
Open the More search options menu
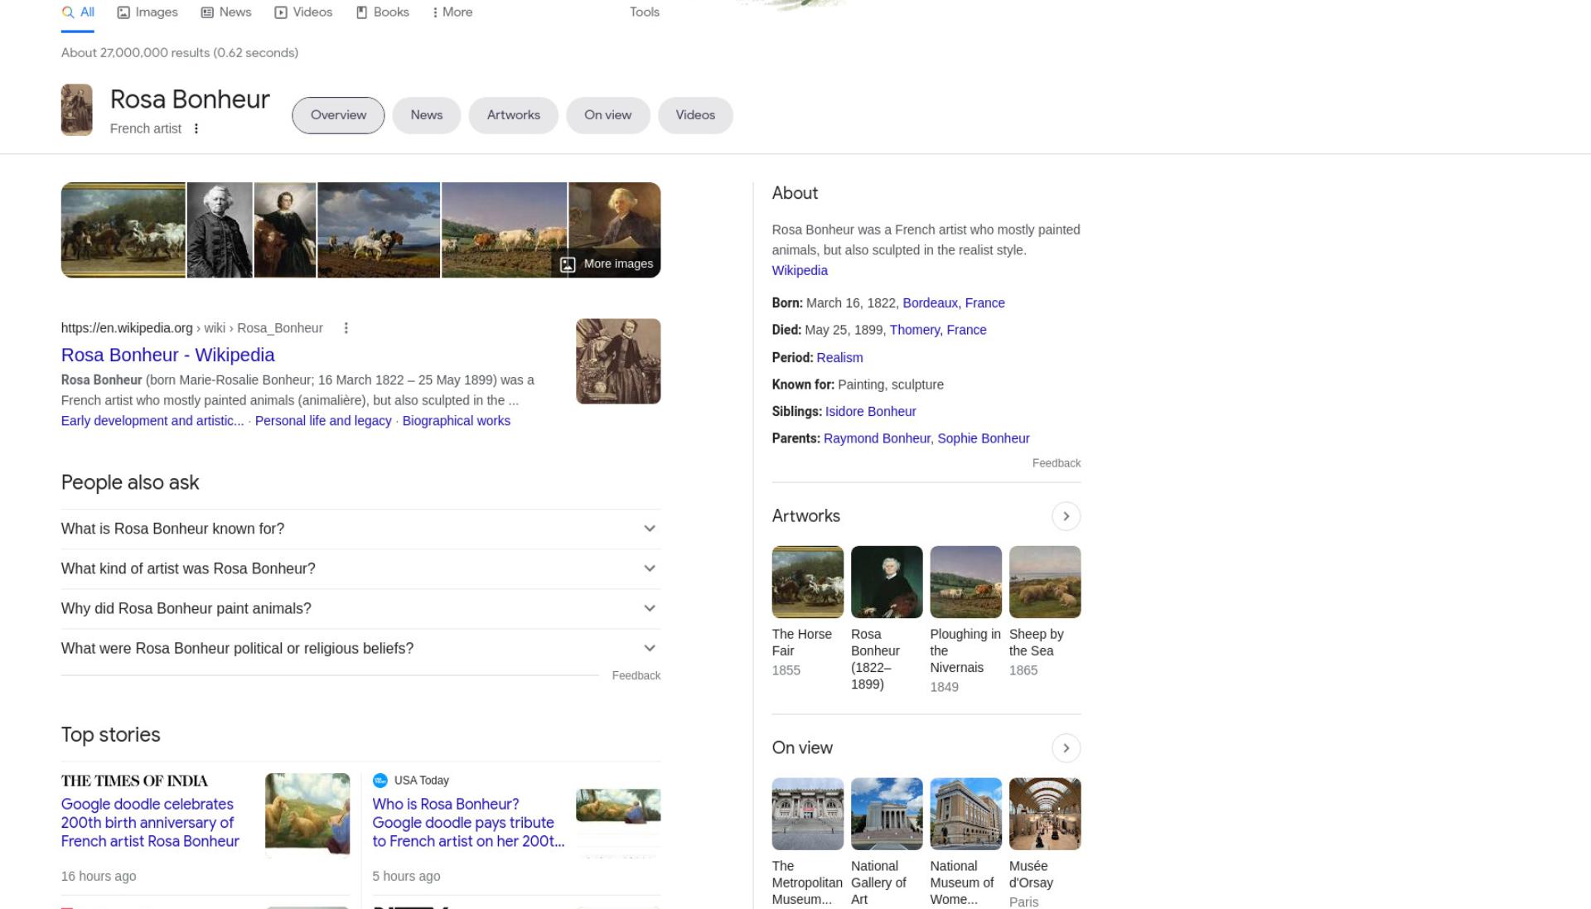click(x=452, y=12)
